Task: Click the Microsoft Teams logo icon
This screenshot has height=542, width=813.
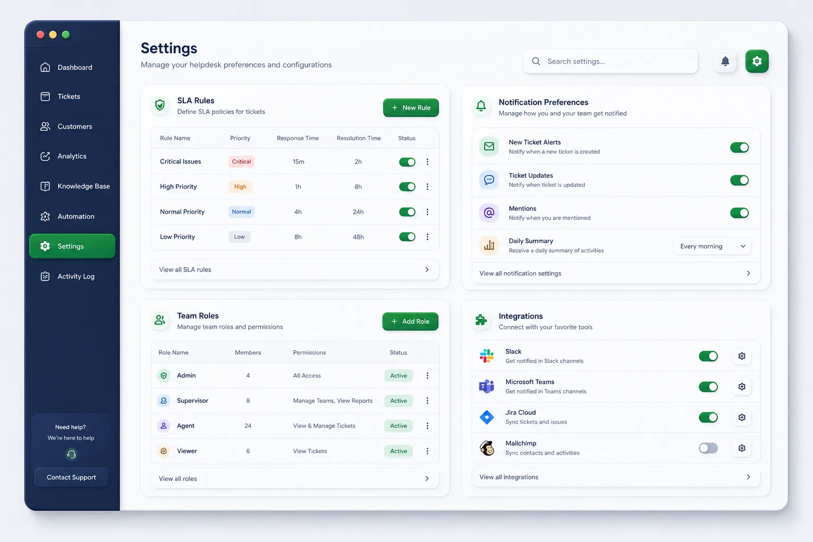Action: tap(486, 386)
